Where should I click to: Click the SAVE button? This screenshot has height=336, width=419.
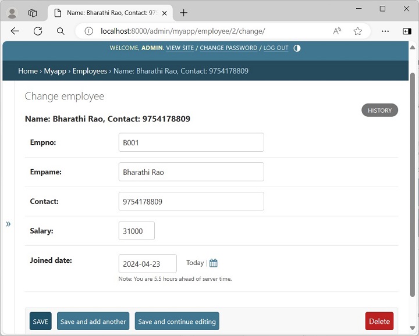(x=41, y=321)
